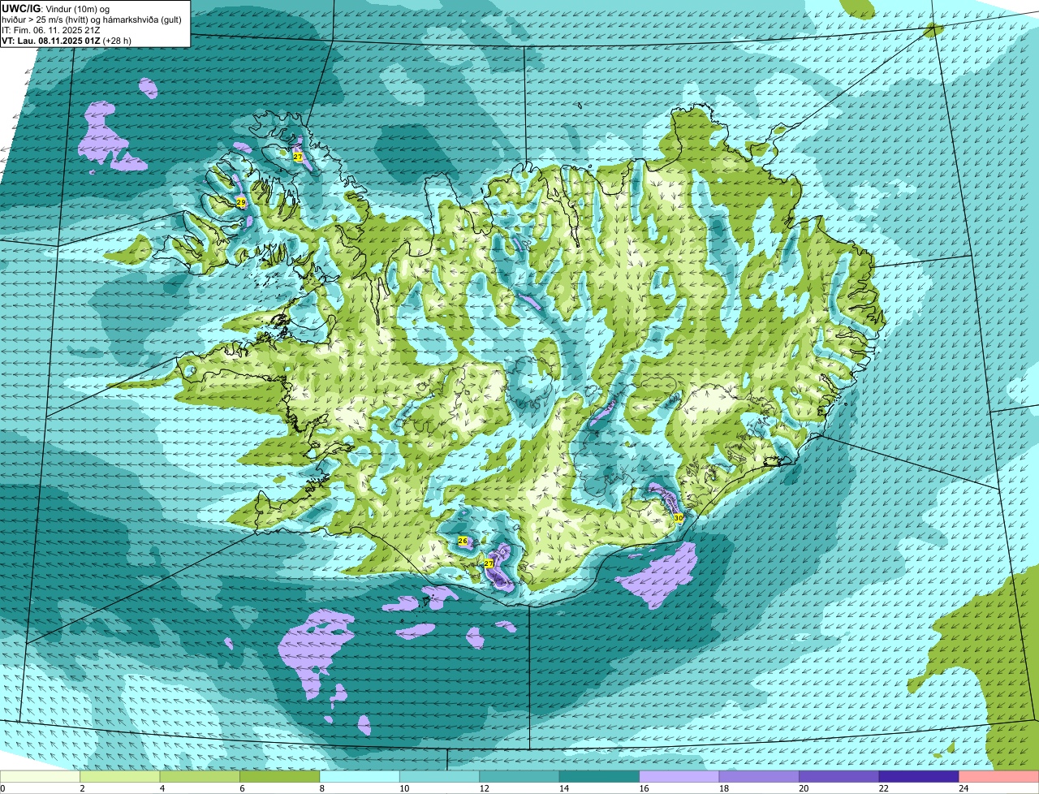Image resolution: width=1039 pixels, height=794 pixels.
Task: Select the 8–10 m/s pale cyan legend swatch
Action: click(360, 777)
